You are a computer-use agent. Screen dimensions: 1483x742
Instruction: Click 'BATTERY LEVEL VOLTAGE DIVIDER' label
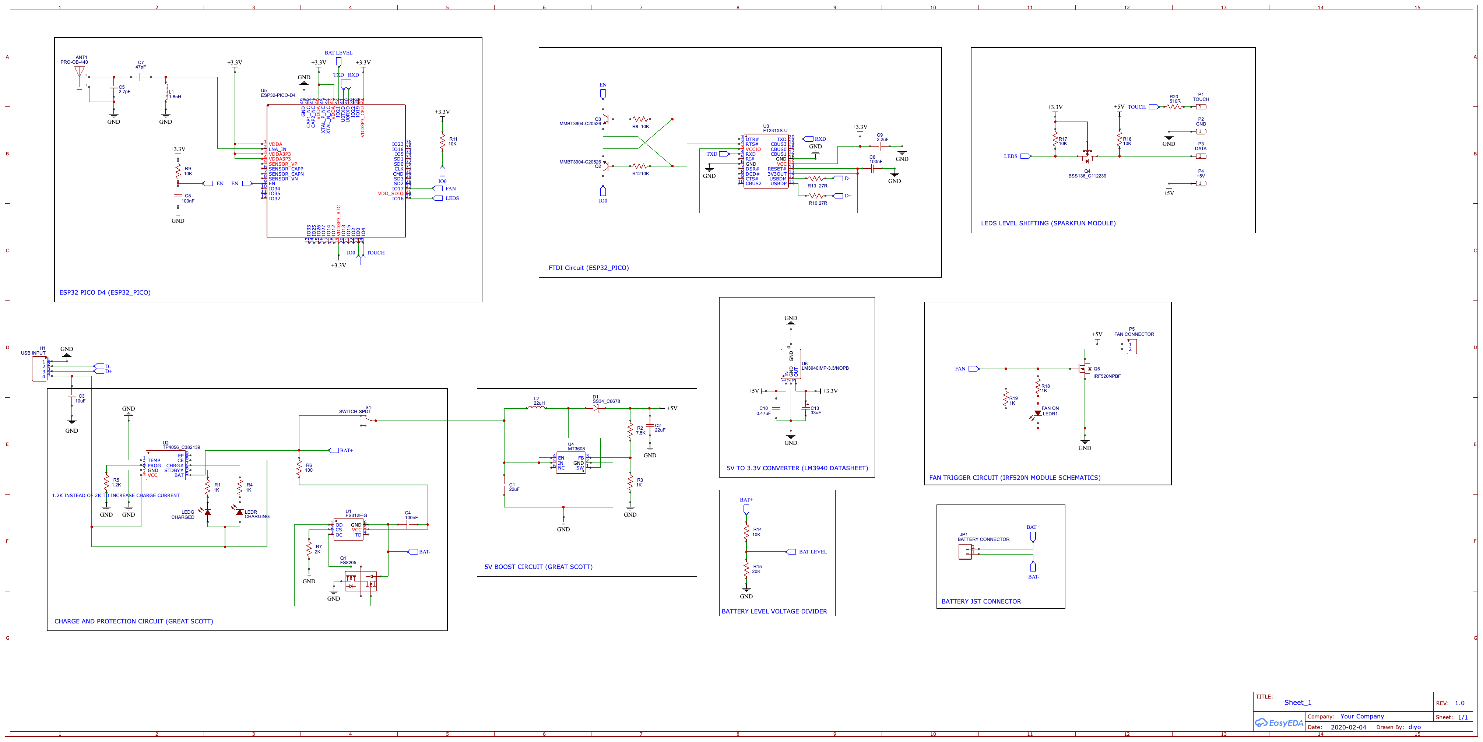click(x=774, y=611)
